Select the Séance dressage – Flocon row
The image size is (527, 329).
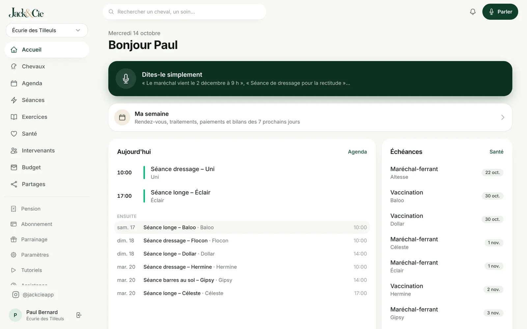coord(242,240)
